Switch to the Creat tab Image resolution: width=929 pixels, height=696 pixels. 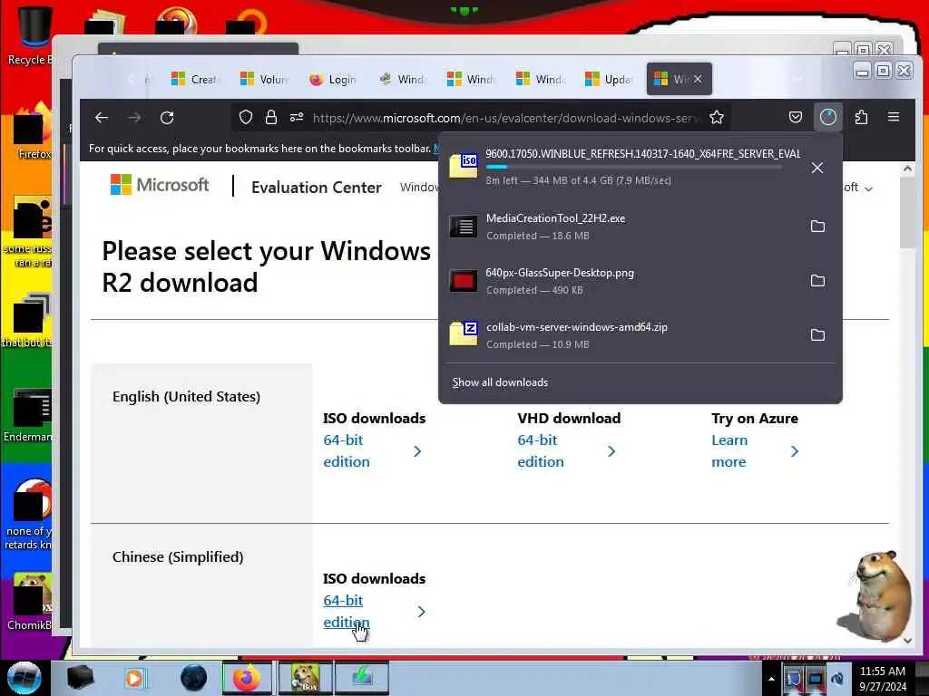click(x=195, y=79)
